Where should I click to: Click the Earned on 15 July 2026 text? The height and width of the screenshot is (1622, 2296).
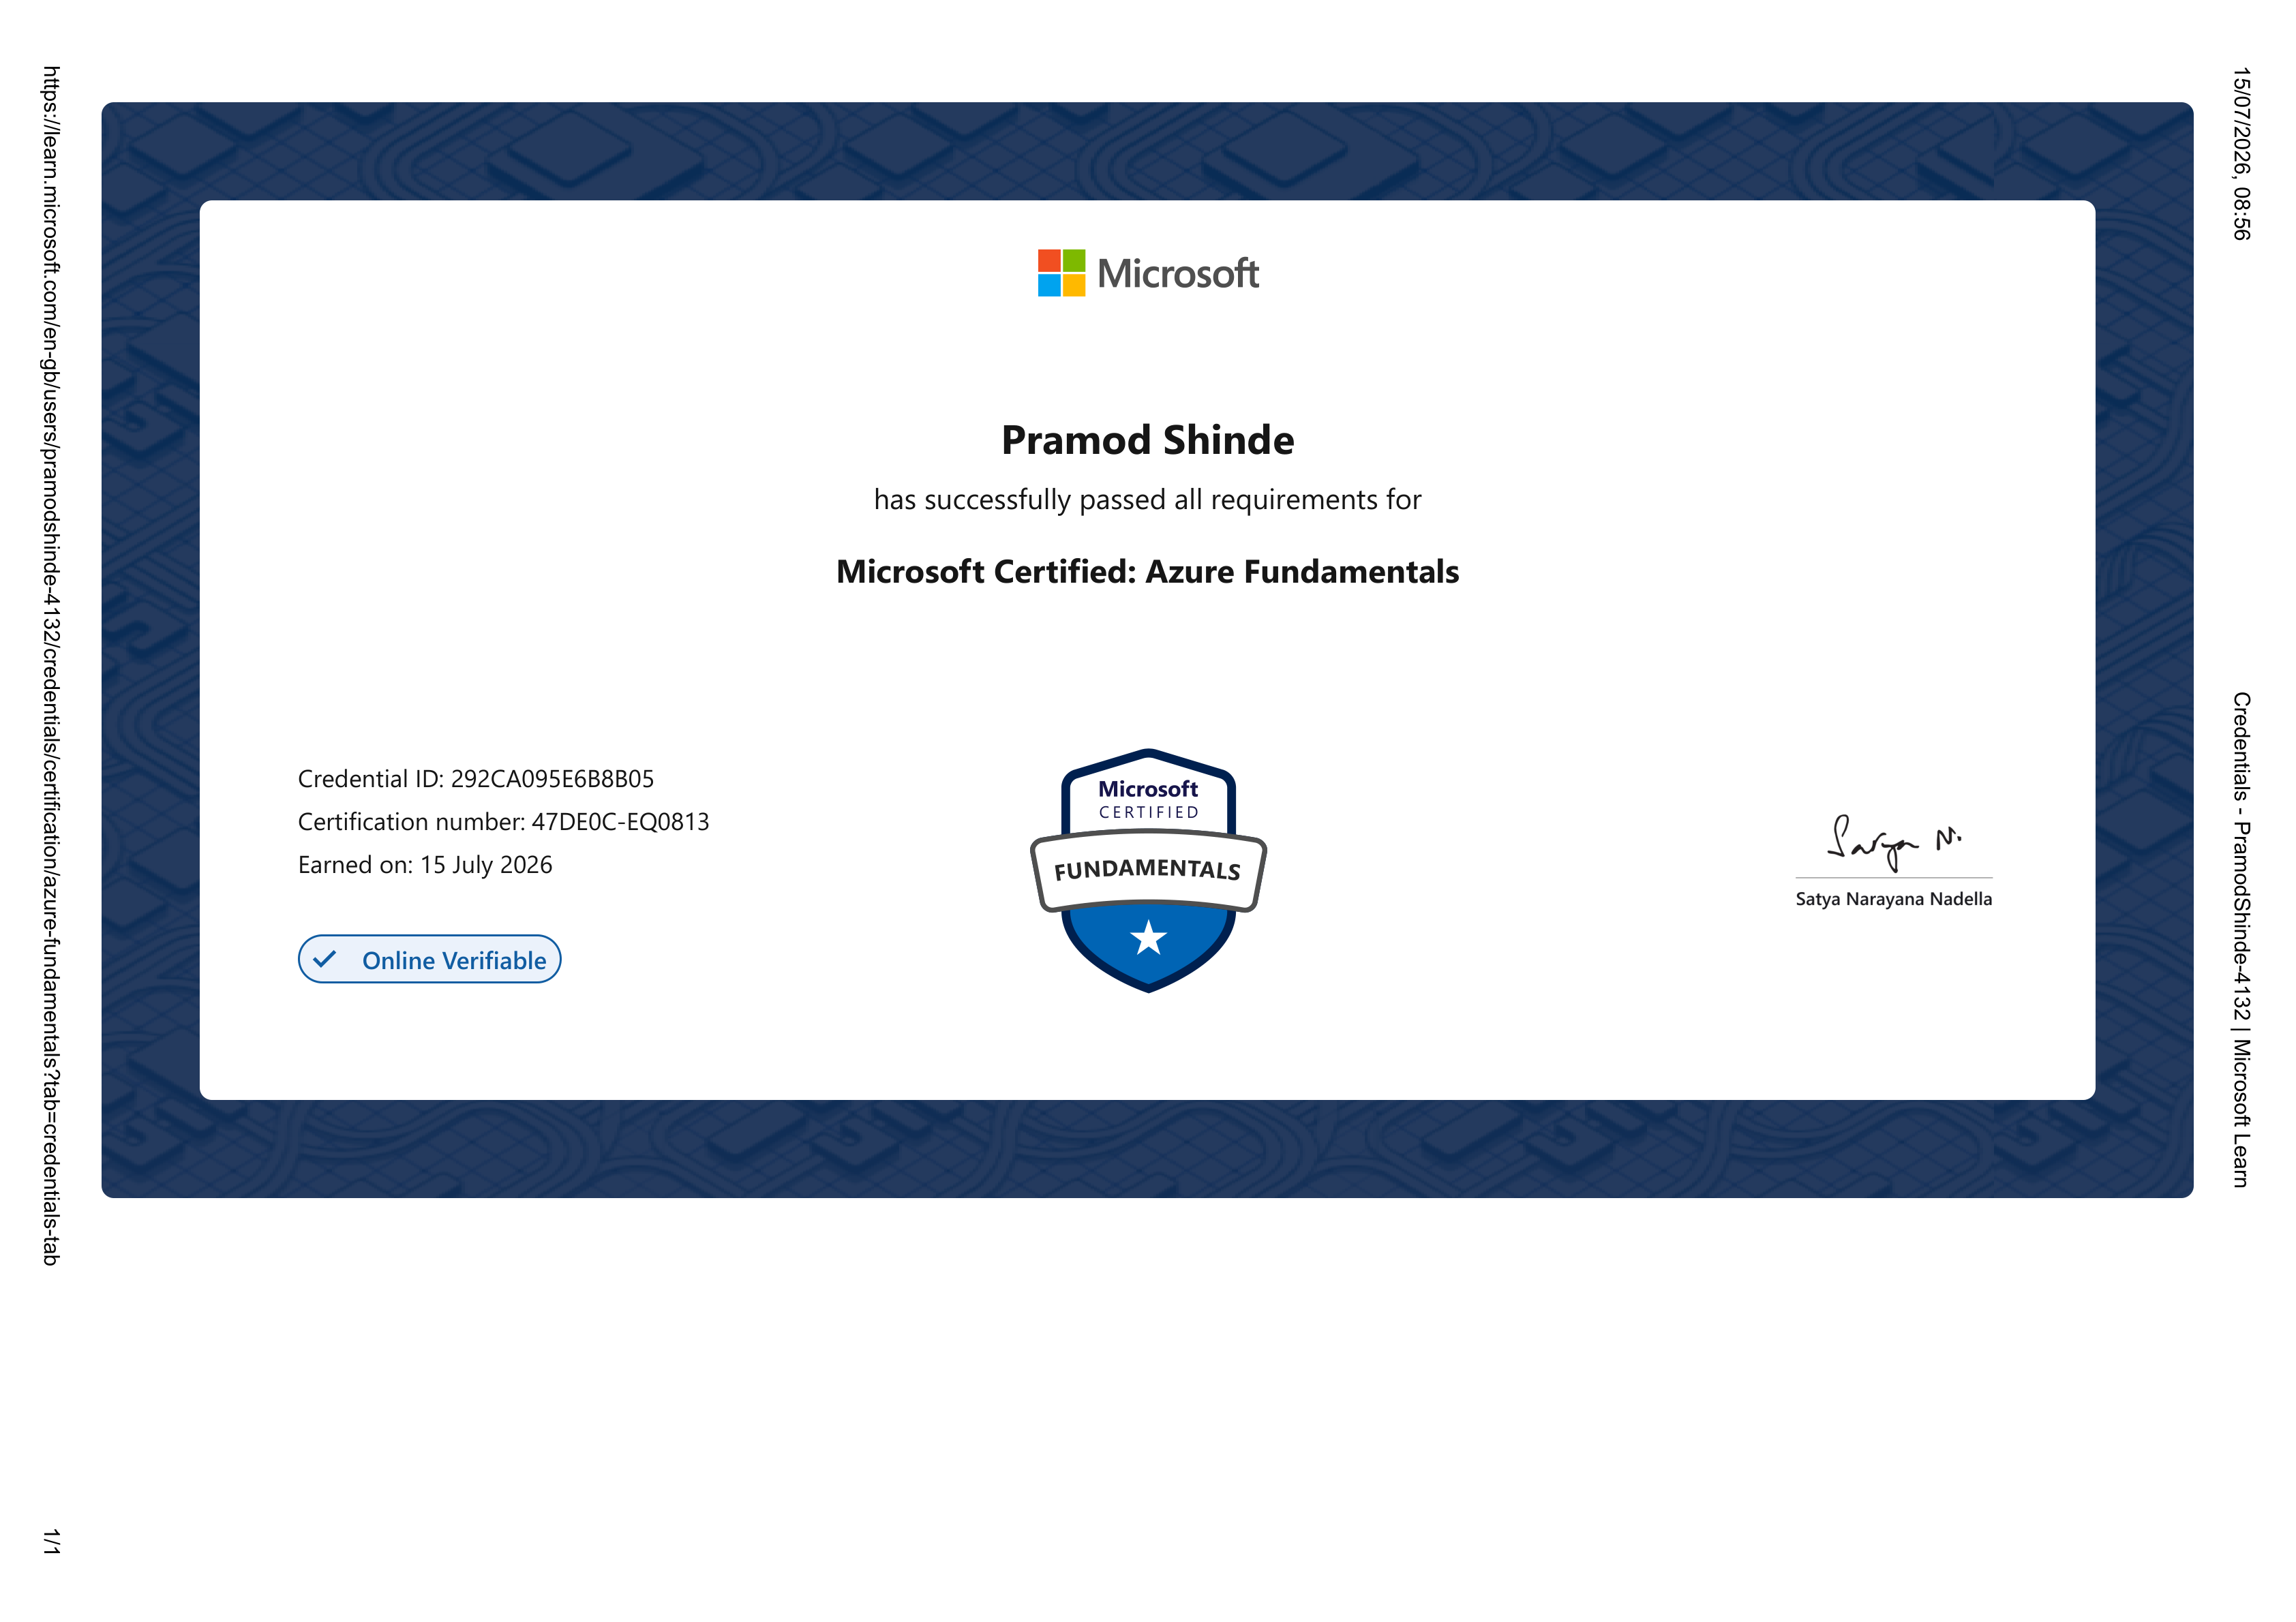coord(425,865)
